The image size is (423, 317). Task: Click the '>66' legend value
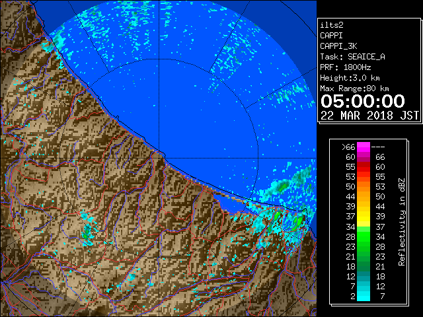[x=348, y=147]
